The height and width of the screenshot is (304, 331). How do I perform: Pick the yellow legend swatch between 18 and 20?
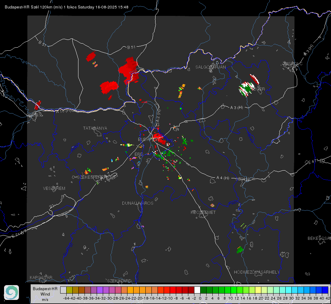pyautogui.click(x=258, y=290)
